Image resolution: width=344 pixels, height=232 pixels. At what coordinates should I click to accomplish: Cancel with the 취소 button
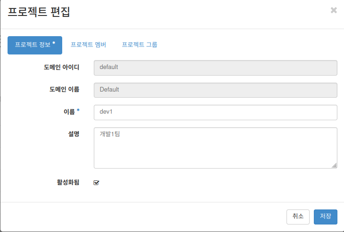[298, 217]
